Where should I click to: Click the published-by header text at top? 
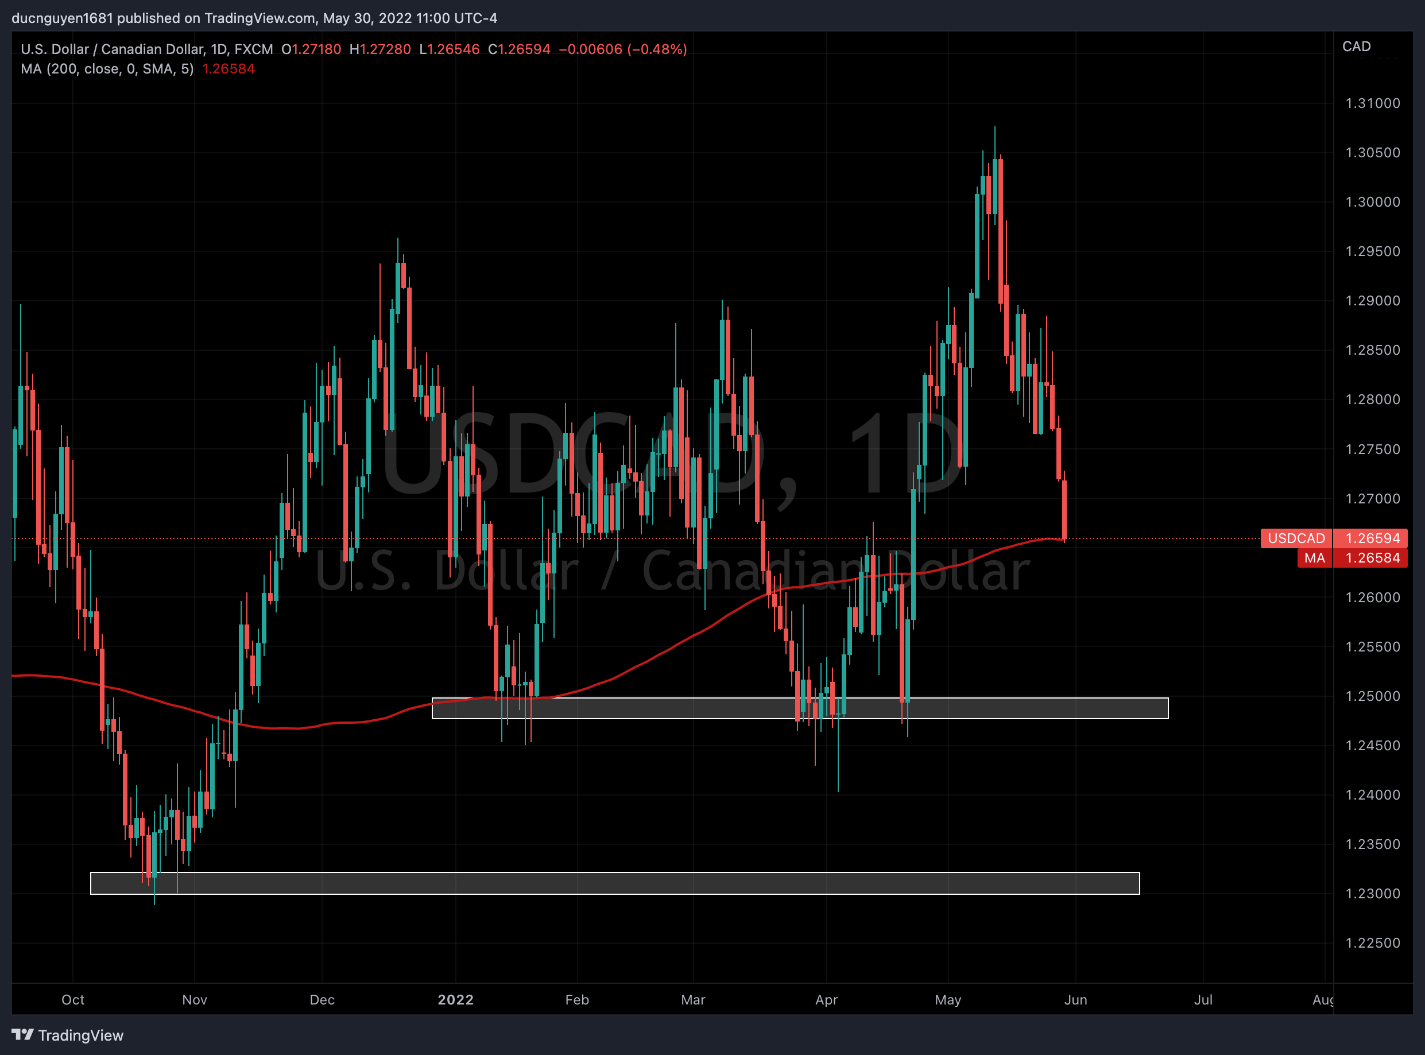tap(254, 18)
